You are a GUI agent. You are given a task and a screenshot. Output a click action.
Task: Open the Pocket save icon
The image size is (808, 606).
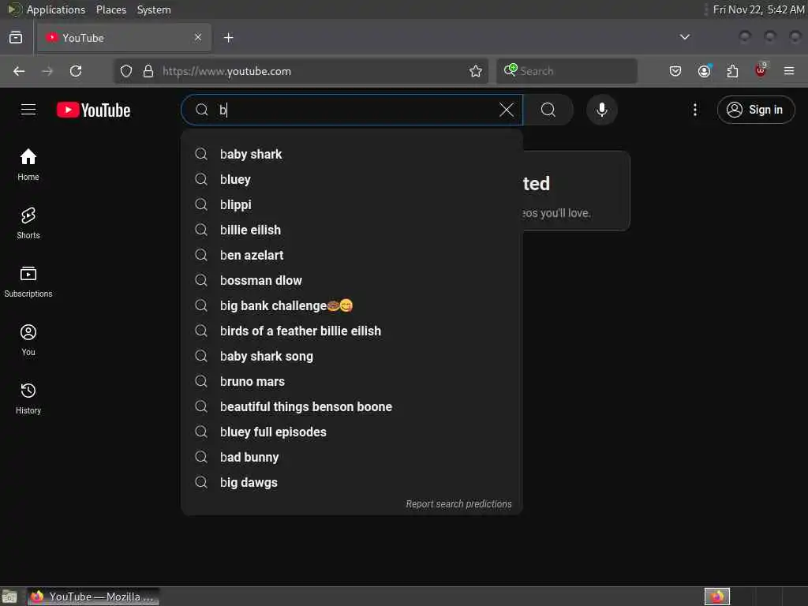(x=675, y=71)
